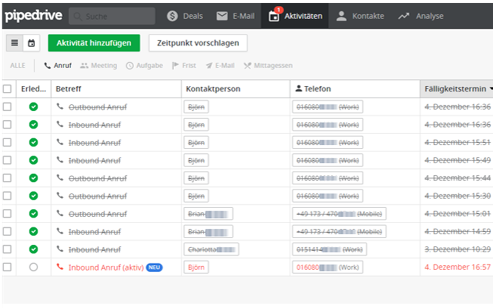Filter activities by Mittagessen
This screenshot has width=493, height=308.
[x=268, y=65]
